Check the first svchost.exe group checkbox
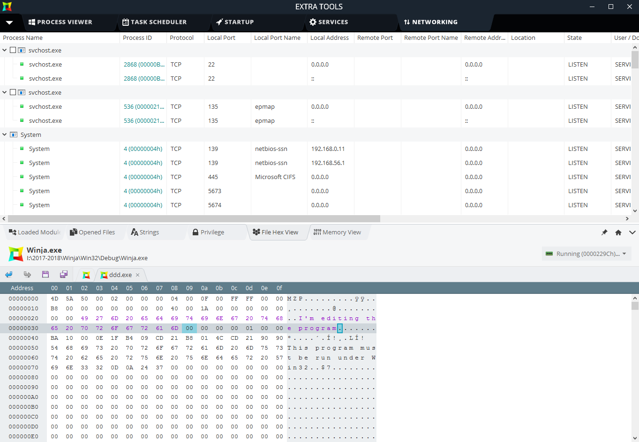This screenshot has height=442, width=639. (x=13, y=50)
